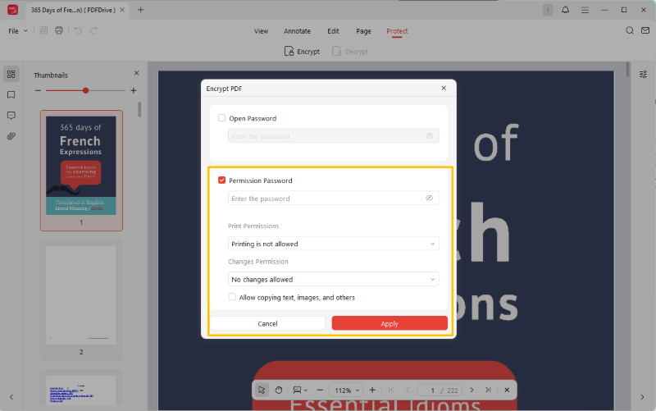
Task: Click the Open Password input field
Action: point(334,136)
